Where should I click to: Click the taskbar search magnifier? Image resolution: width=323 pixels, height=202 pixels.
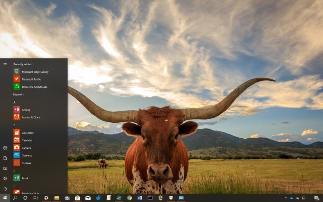point(15,198)
